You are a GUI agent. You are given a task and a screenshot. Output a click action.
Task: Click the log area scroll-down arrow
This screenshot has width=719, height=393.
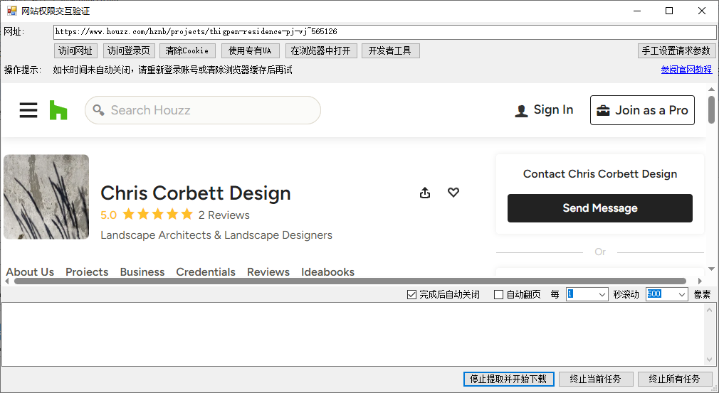click(709, 359)
